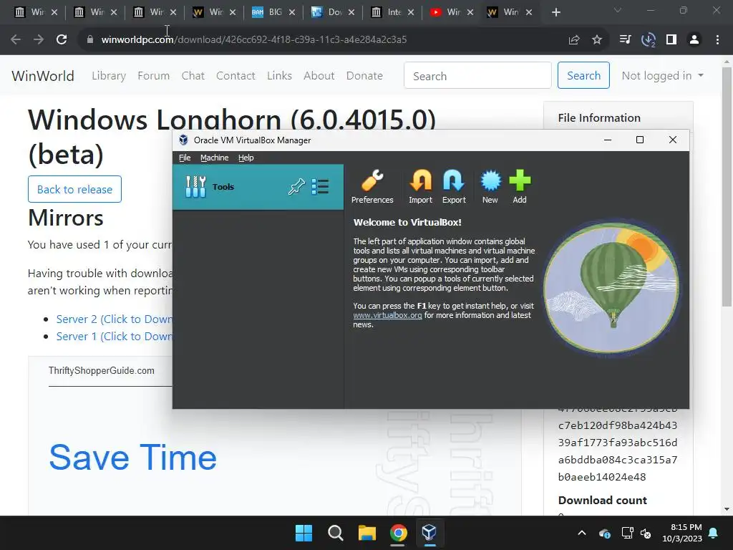733x550 pixels.
Task: Click the WinWorld Search input field
Action: 477,76
